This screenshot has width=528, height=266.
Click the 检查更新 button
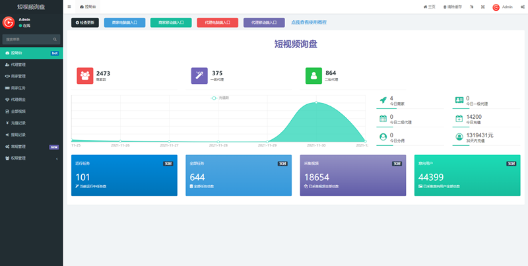point(85,22)
